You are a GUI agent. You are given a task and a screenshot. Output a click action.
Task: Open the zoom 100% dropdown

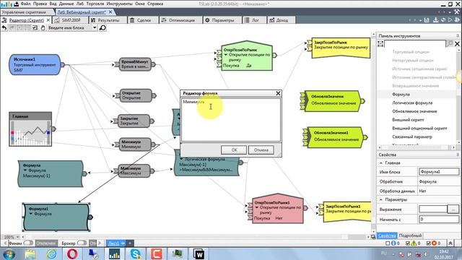tap(18, 237)
